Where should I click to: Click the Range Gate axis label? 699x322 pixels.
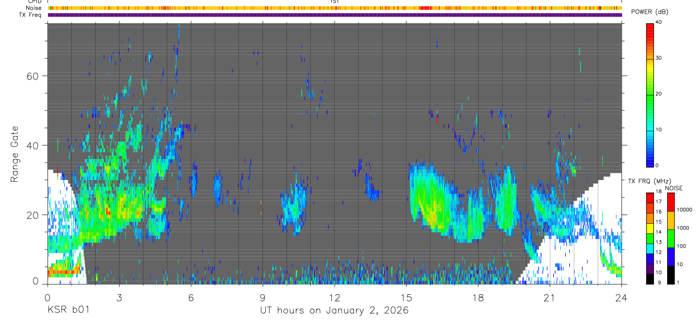tap(15, 155)
